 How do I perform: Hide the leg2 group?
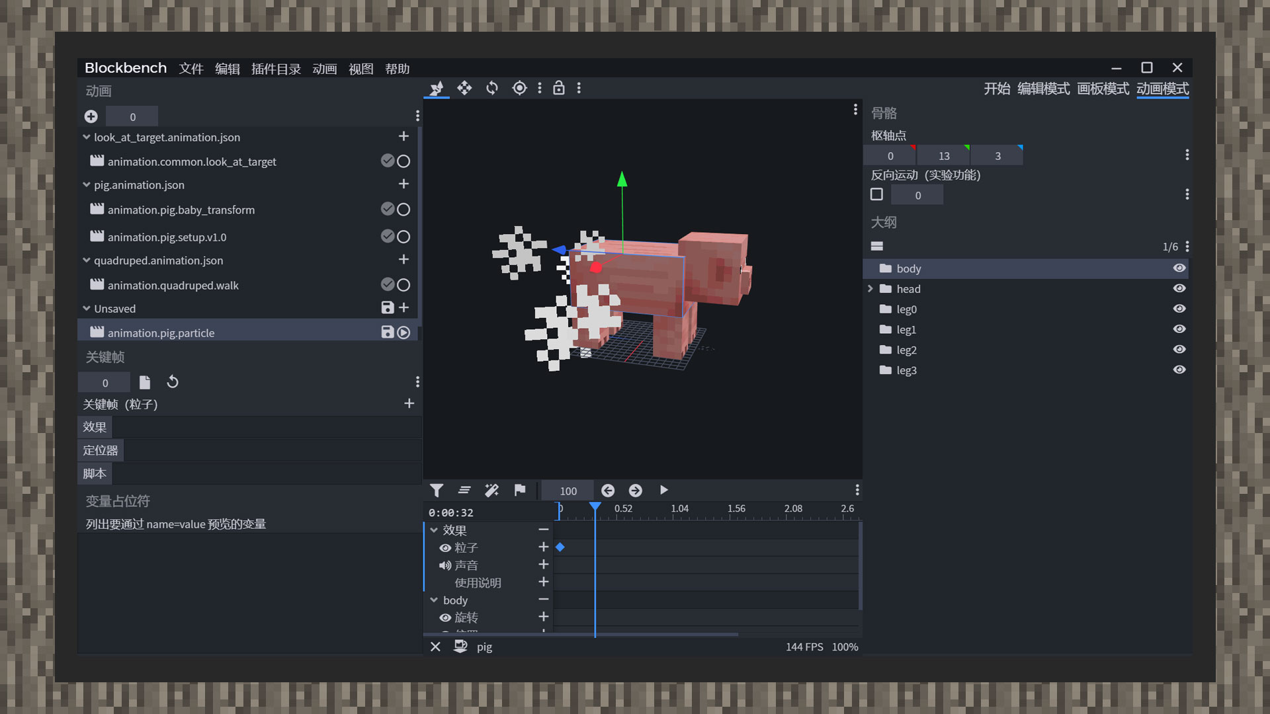click(1179, 349)
